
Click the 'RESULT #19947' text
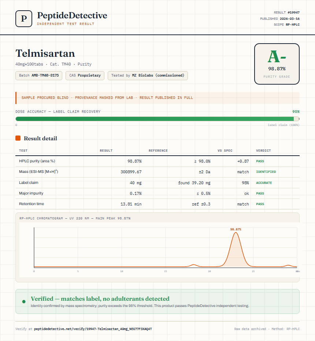(x=286, y=12)
